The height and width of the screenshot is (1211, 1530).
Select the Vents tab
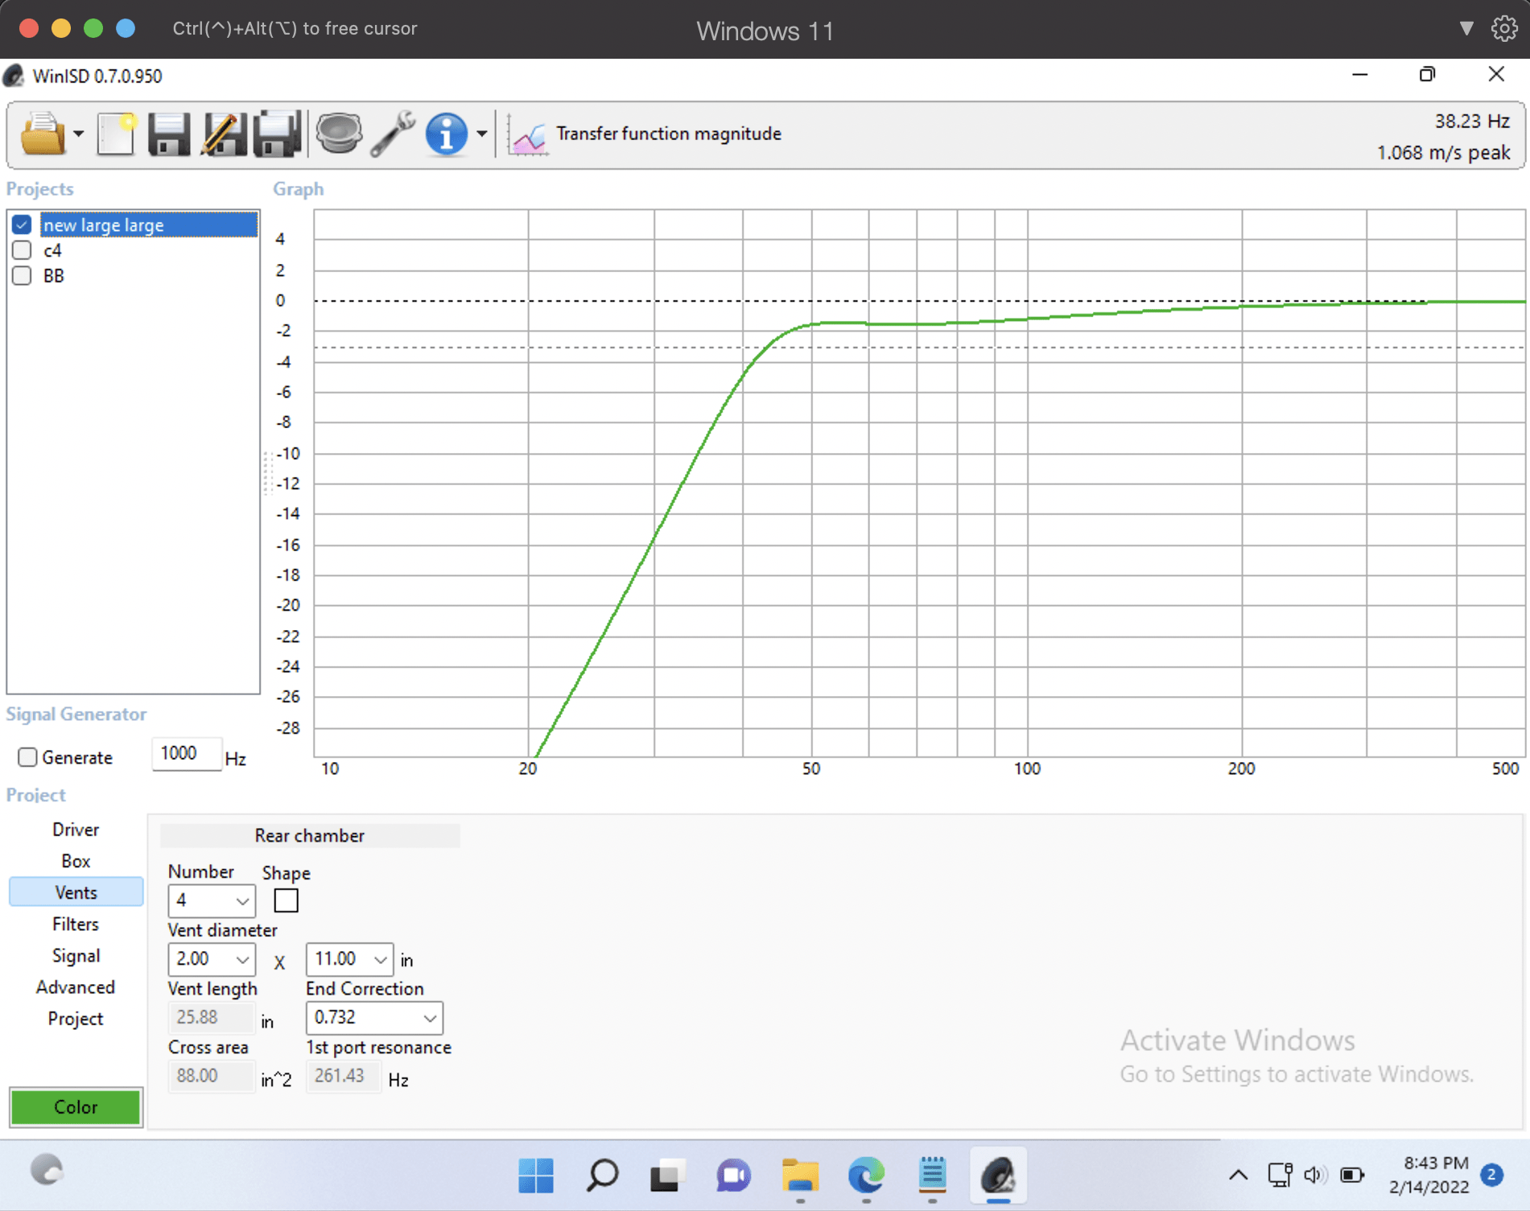76,892
